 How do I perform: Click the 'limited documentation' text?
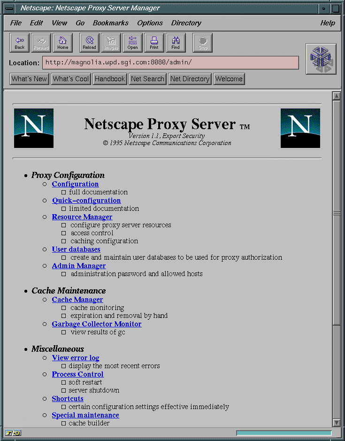pos(104,209)
